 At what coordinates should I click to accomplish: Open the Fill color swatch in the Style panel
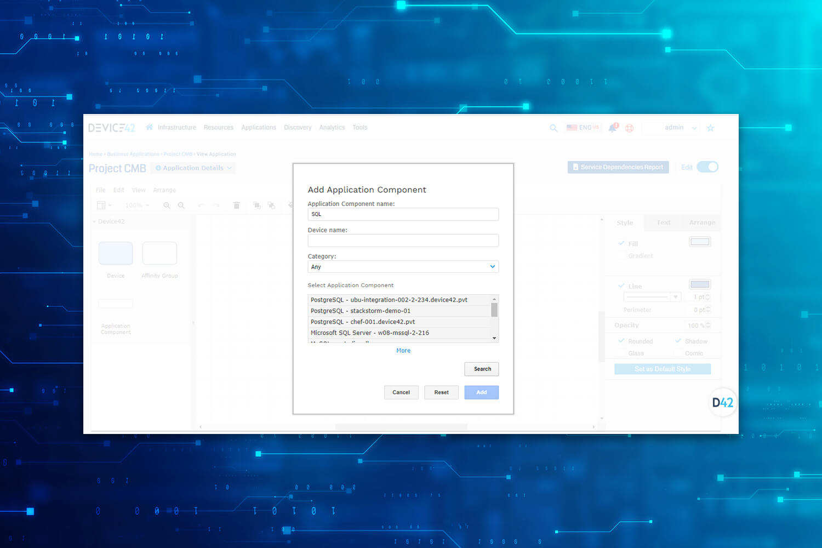[700, 241]
